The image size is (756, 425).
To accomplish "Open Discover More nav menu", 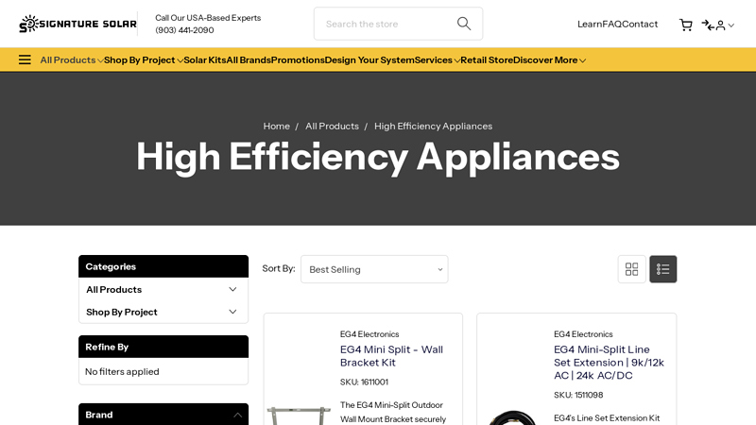I will [x=549, y=60].
